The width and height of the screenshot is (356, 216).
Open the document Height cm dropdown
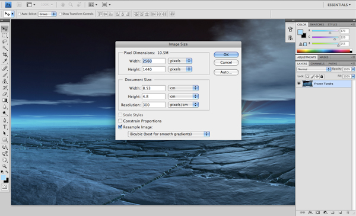183,96
